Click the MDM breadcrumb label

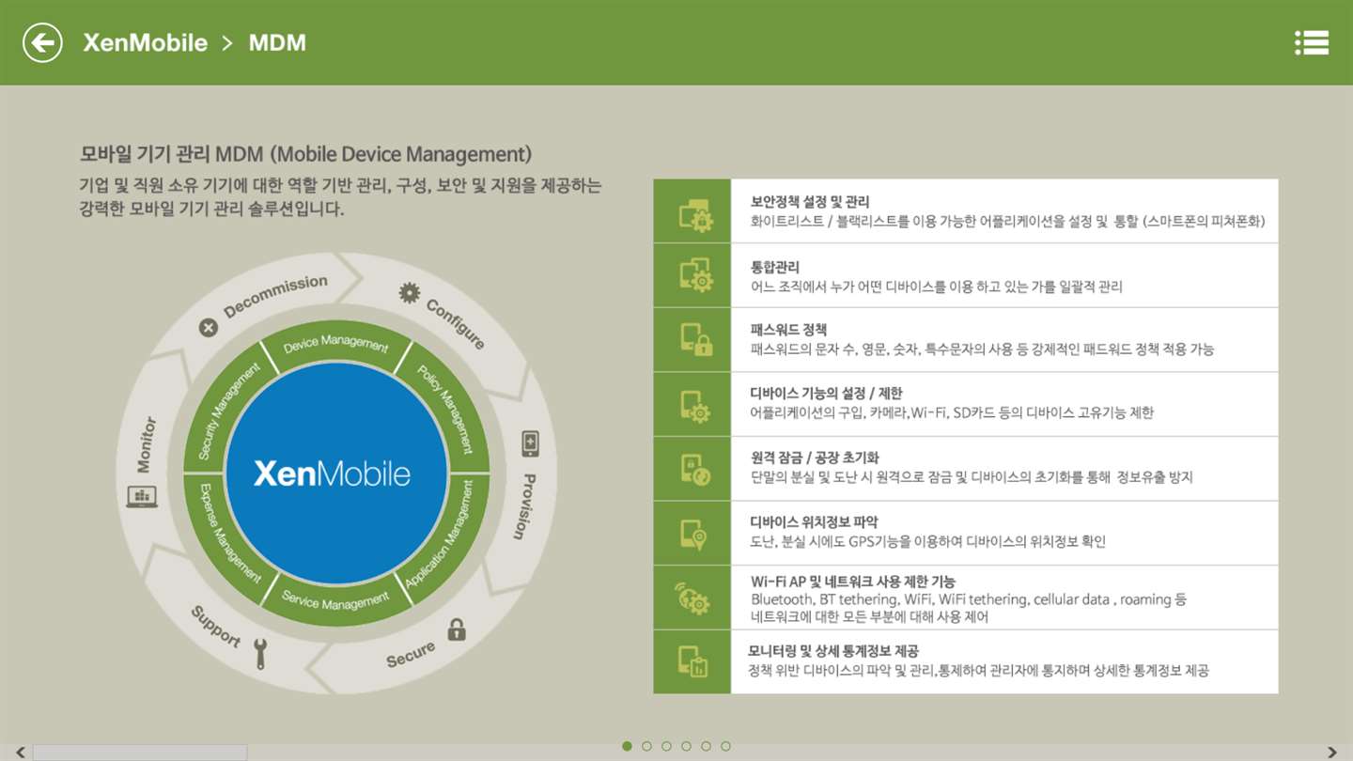point(277,43)
